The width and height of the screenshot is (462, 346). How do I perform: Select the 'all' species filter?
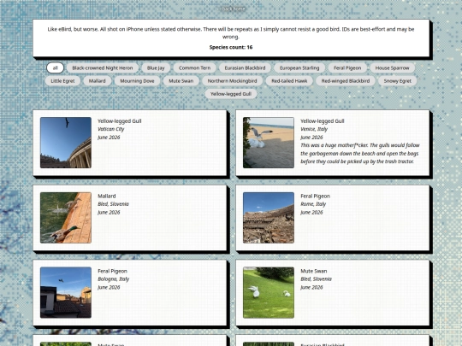coord(55,67)
